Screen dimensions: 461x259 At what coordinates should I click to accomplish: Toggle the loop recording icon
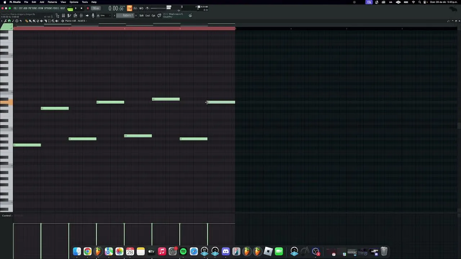tap(141, 8)
